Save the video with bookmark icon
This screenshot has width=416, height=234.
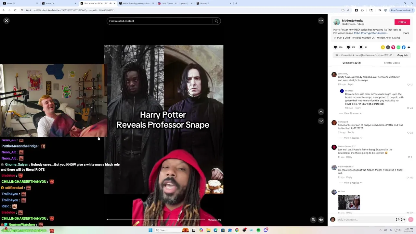[361, 47]
